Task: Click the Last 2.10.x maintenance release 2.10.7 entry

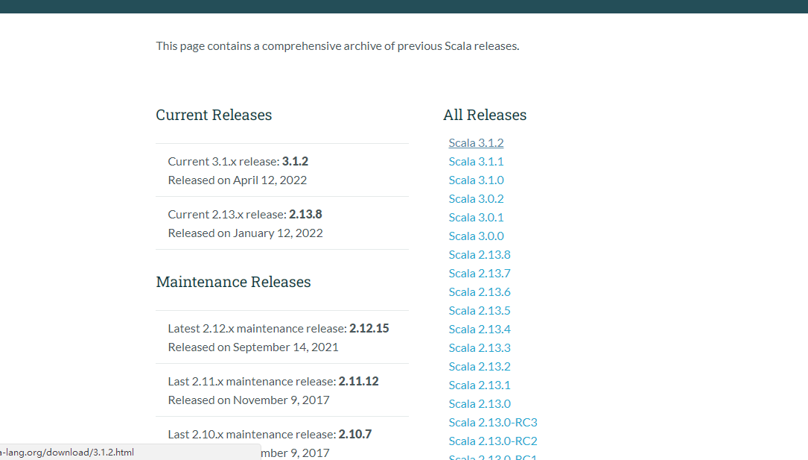Action: point(270,434)
